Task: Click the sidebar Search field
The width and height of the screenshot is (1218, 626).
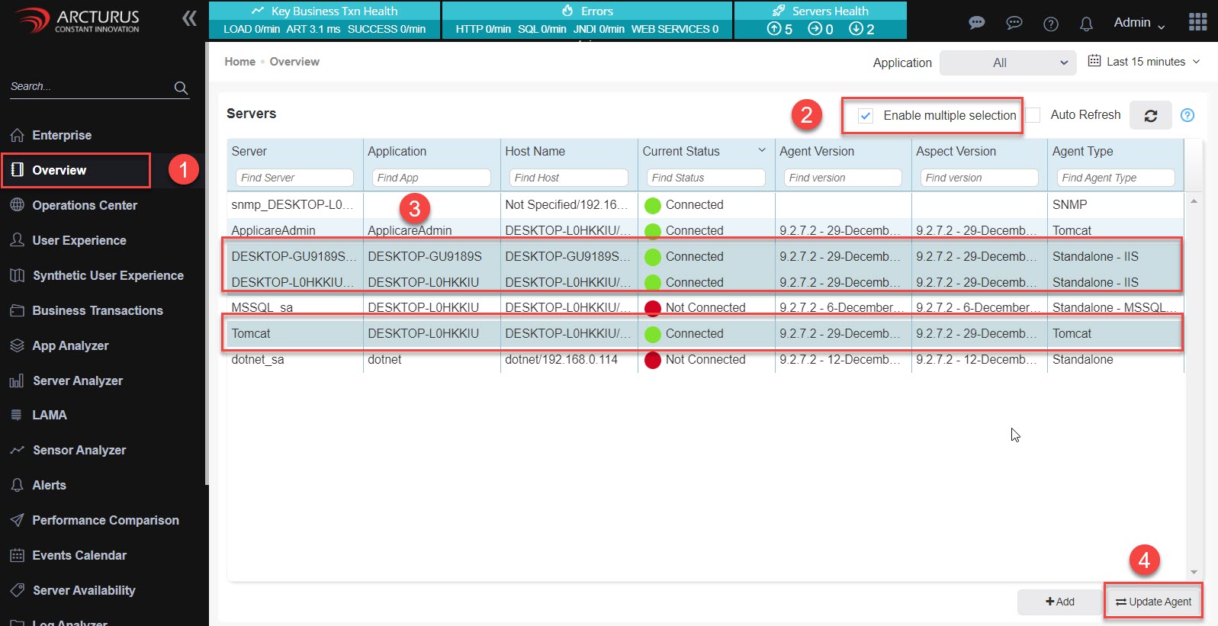Action: [90, 87]
